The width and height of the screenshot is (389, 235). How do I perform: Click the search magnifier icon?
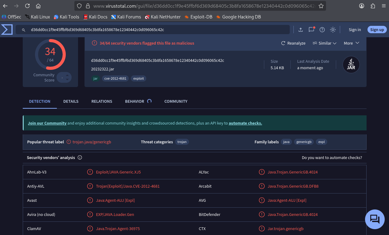click(23, 30)
